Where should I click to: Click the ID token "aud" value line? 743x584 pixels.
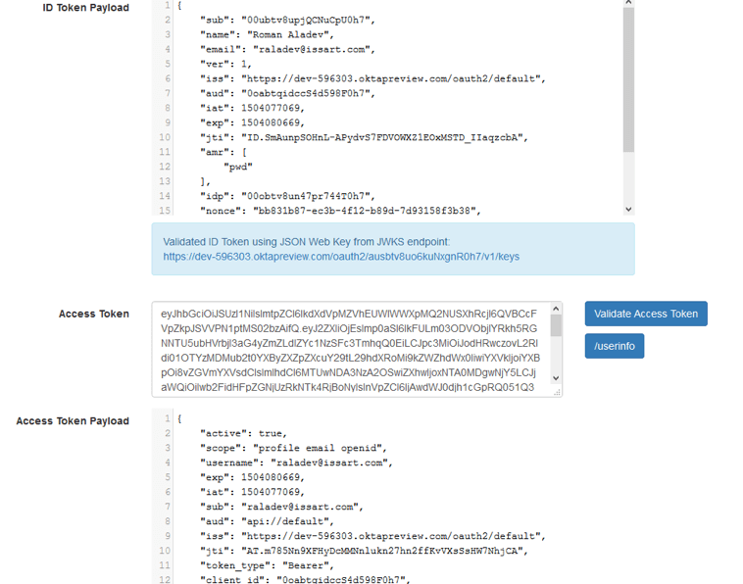(287, 93)
